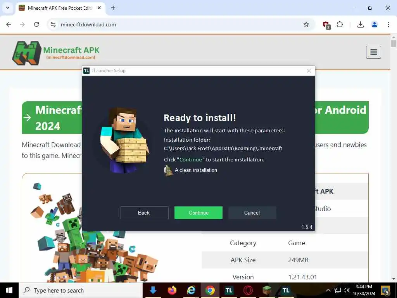Reload the current page

(x=36, y=24)
